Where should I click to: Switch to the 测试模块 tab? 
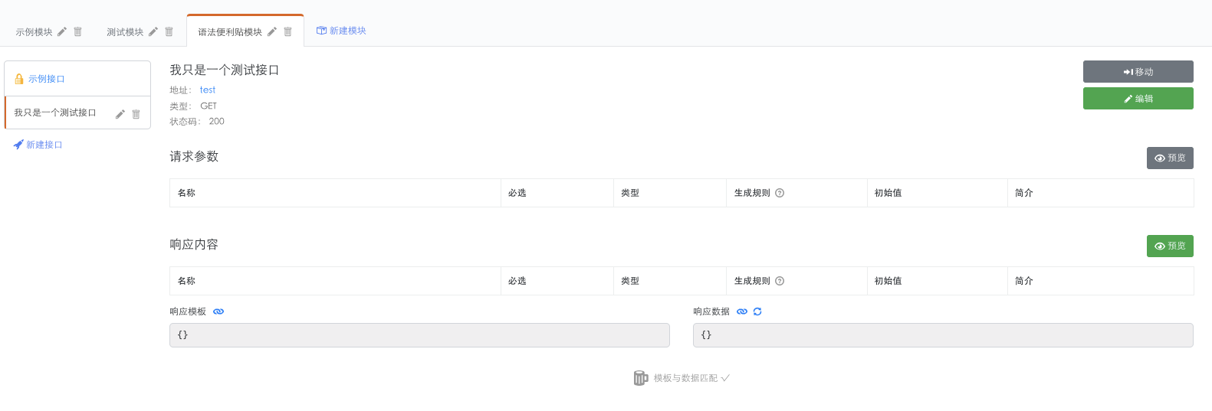pyautogui.click(x=125, y=32)
